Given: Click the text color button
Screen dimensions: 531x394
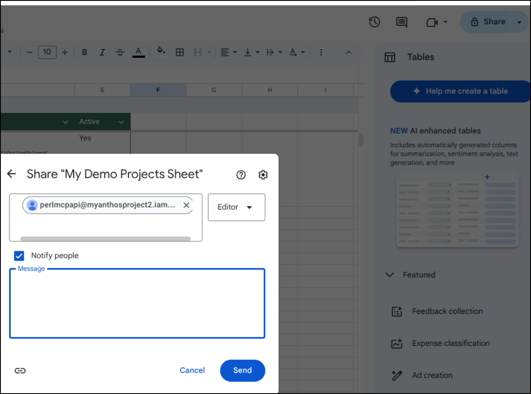Looking at the screenshot, I should [138, 52].
